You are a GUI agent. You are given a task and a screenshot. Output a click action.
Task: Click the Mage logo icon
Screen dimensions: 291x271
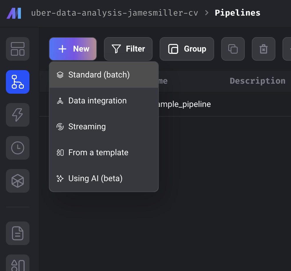coord(14,13)
